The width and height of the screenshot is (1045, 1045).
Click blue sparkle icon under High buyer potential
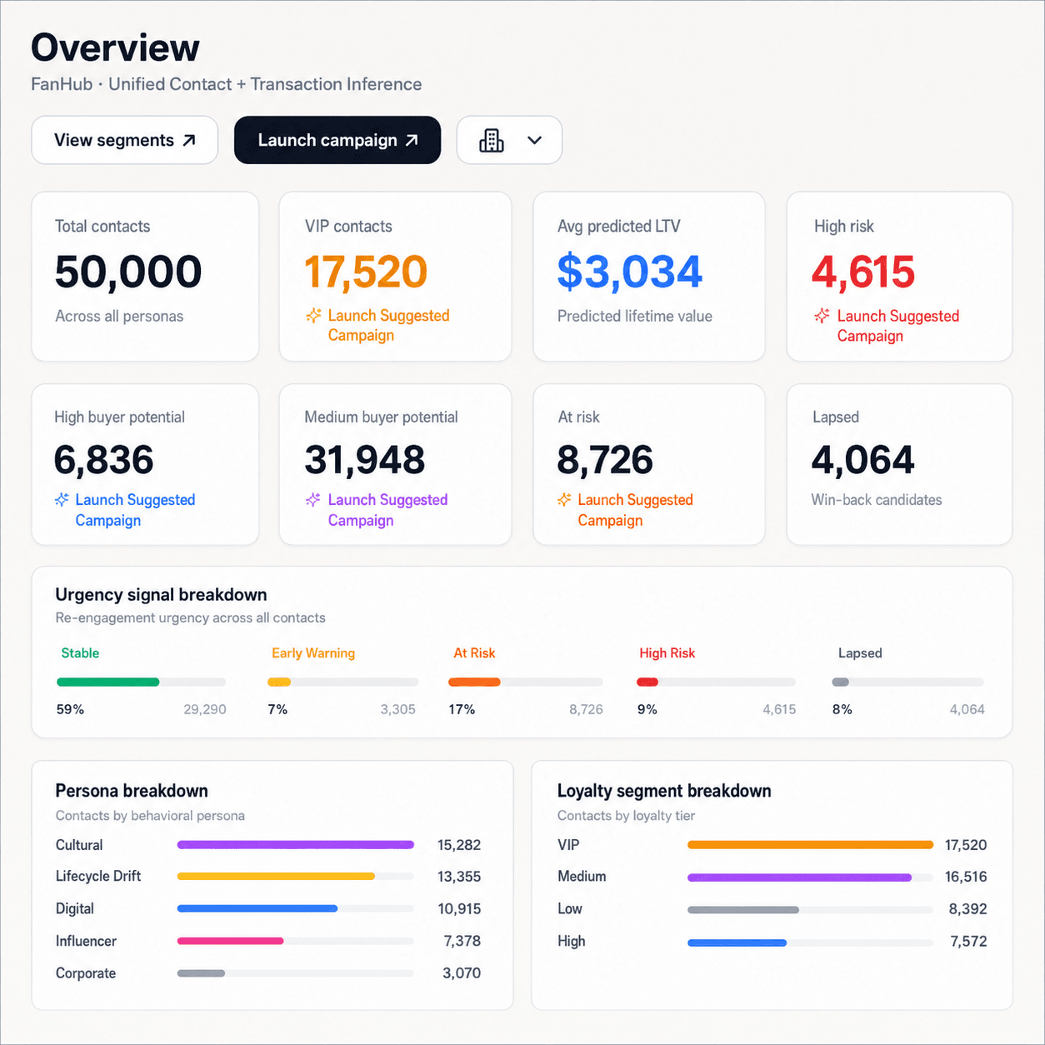[x=62, y=500]
